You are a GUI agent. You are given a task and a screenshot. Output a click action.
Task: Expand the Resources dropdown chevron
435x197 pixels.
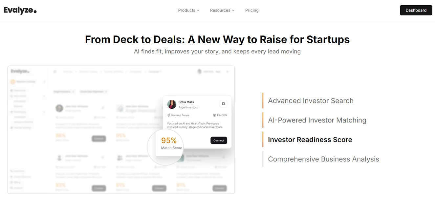coord(233,11)
